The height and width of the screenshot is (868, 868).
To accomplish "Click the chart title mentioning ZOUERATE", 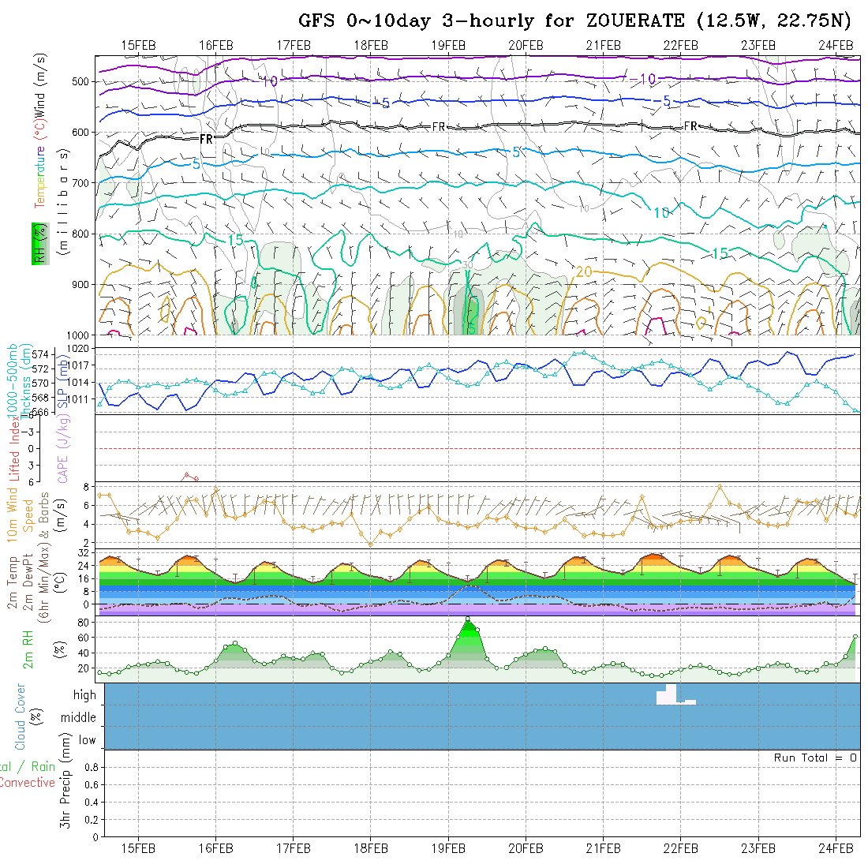I will [x=574, y=20].
